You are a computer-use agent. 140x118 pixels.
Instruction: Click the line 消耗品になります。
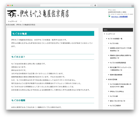click(19, 67)
